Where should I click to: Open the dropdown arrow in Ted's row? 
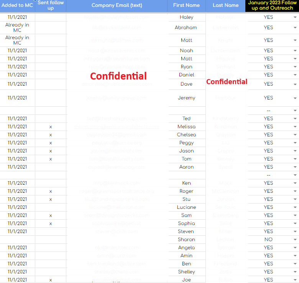295,119
